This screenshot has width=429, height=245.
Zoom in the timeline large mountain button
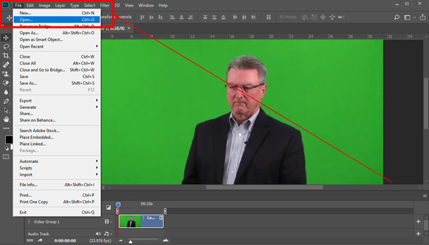(166, 240)
